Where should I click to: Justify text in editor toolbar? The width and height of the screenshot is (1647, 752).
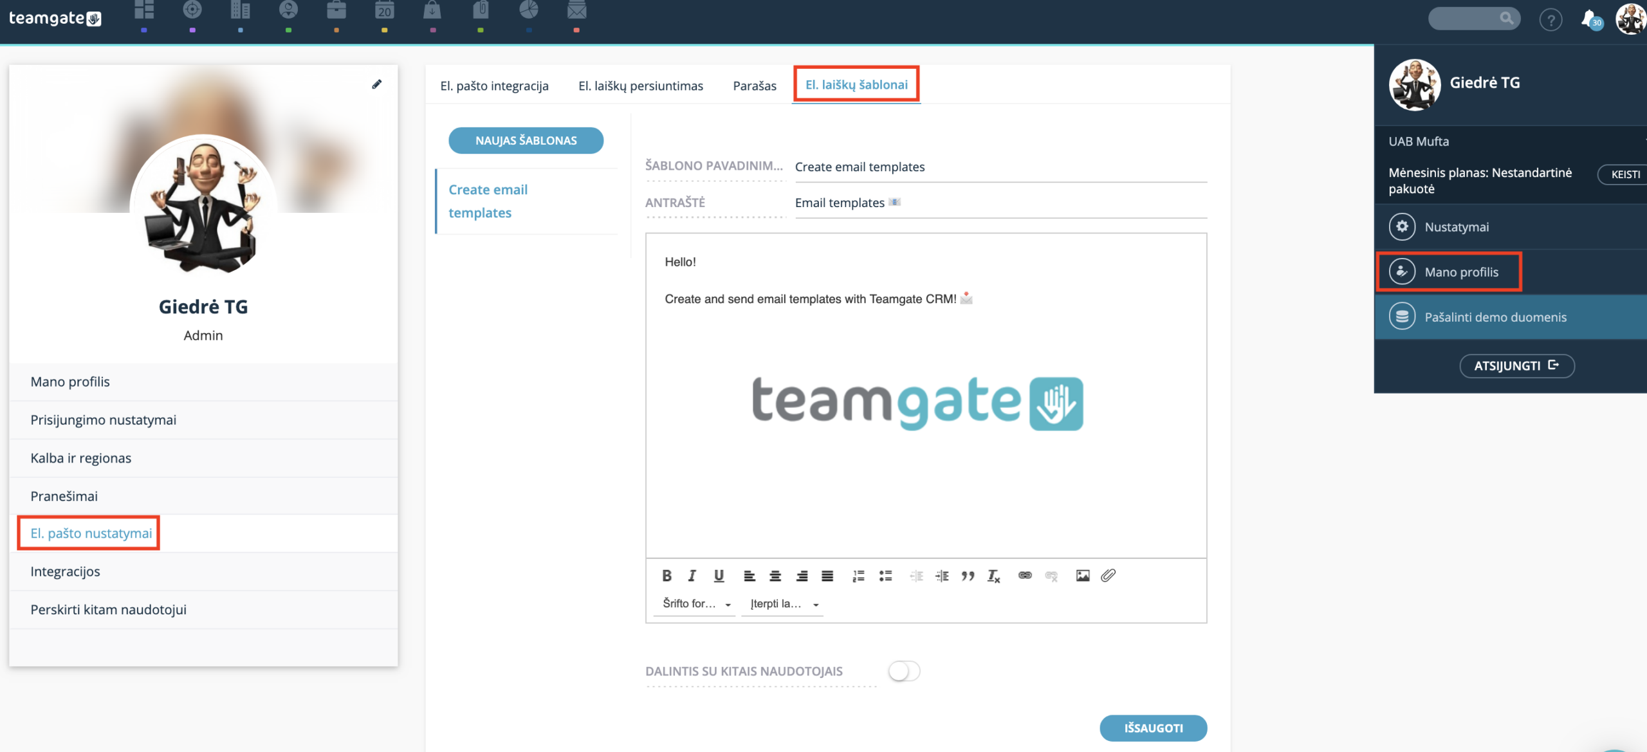[827, 576]
